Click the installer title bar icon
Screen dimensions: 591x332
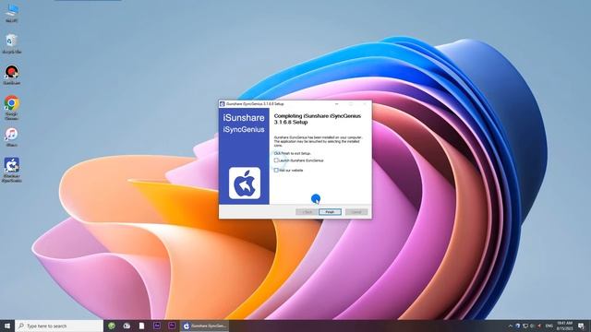(x=222, y=104)
